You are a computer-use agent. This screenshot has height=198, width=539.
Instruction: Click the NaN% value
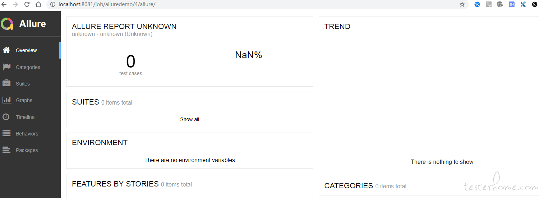click(x=248, y=55)
